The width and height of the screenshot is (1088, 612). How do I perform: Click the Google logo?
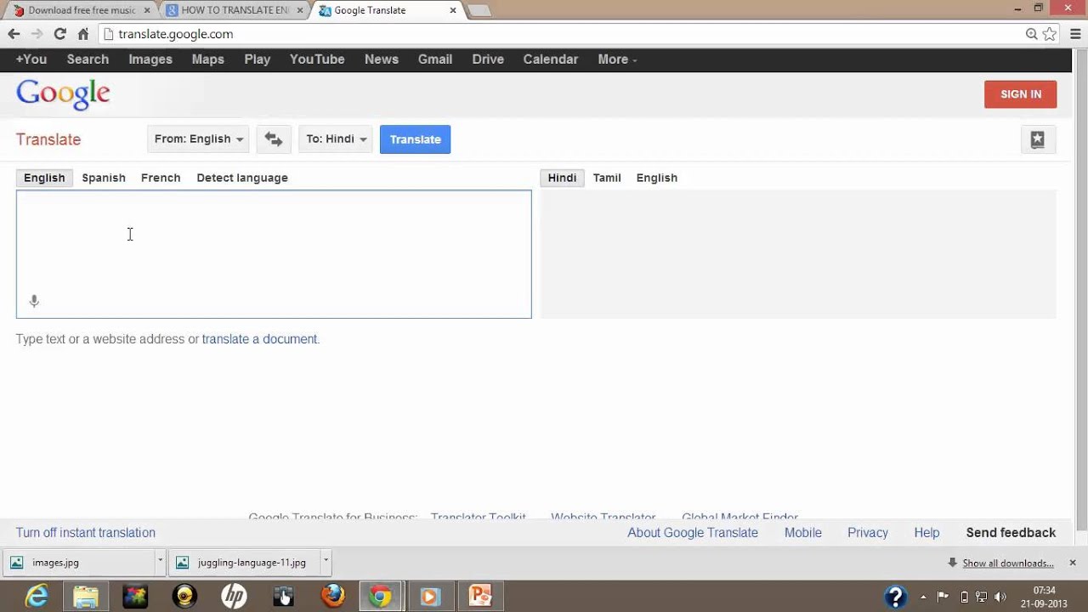[63, 94]
